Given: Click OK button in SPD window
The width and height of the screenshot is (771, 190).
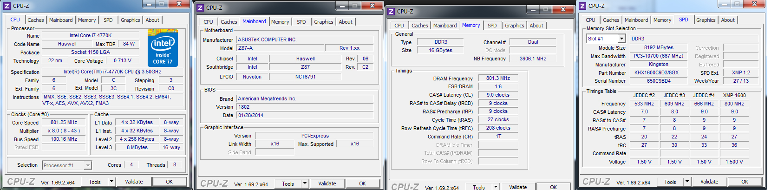Looking at the screenshot, I should point(745,182).
